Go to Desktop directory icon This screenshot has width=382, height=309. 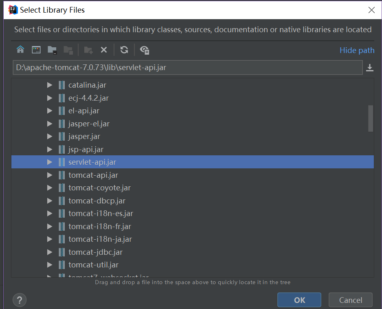36,50
